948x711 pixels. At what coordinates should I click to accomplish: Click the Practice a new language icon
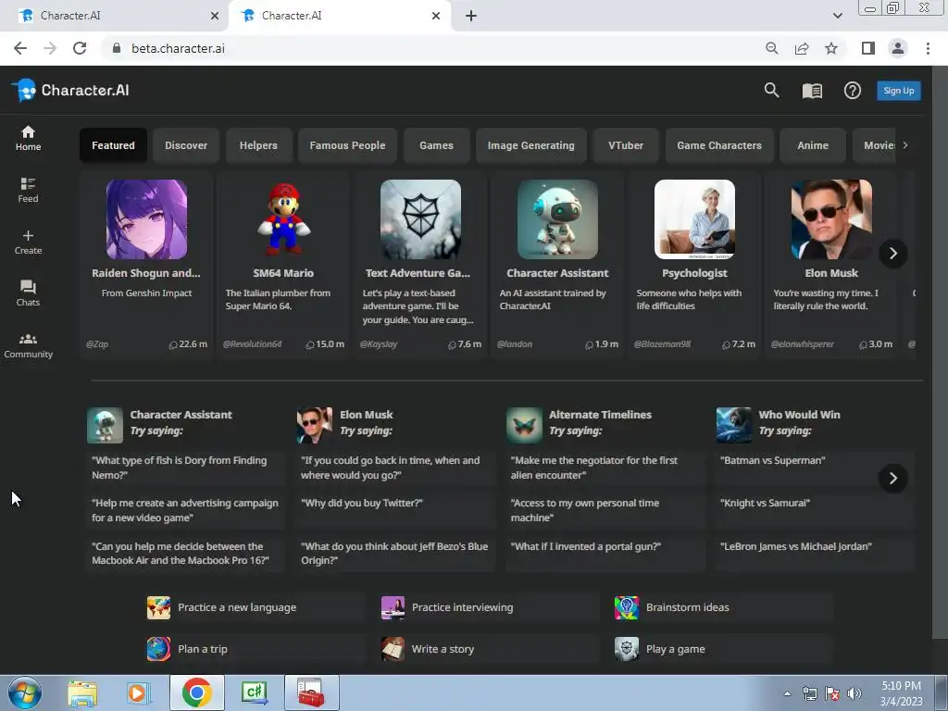(158, 607)
